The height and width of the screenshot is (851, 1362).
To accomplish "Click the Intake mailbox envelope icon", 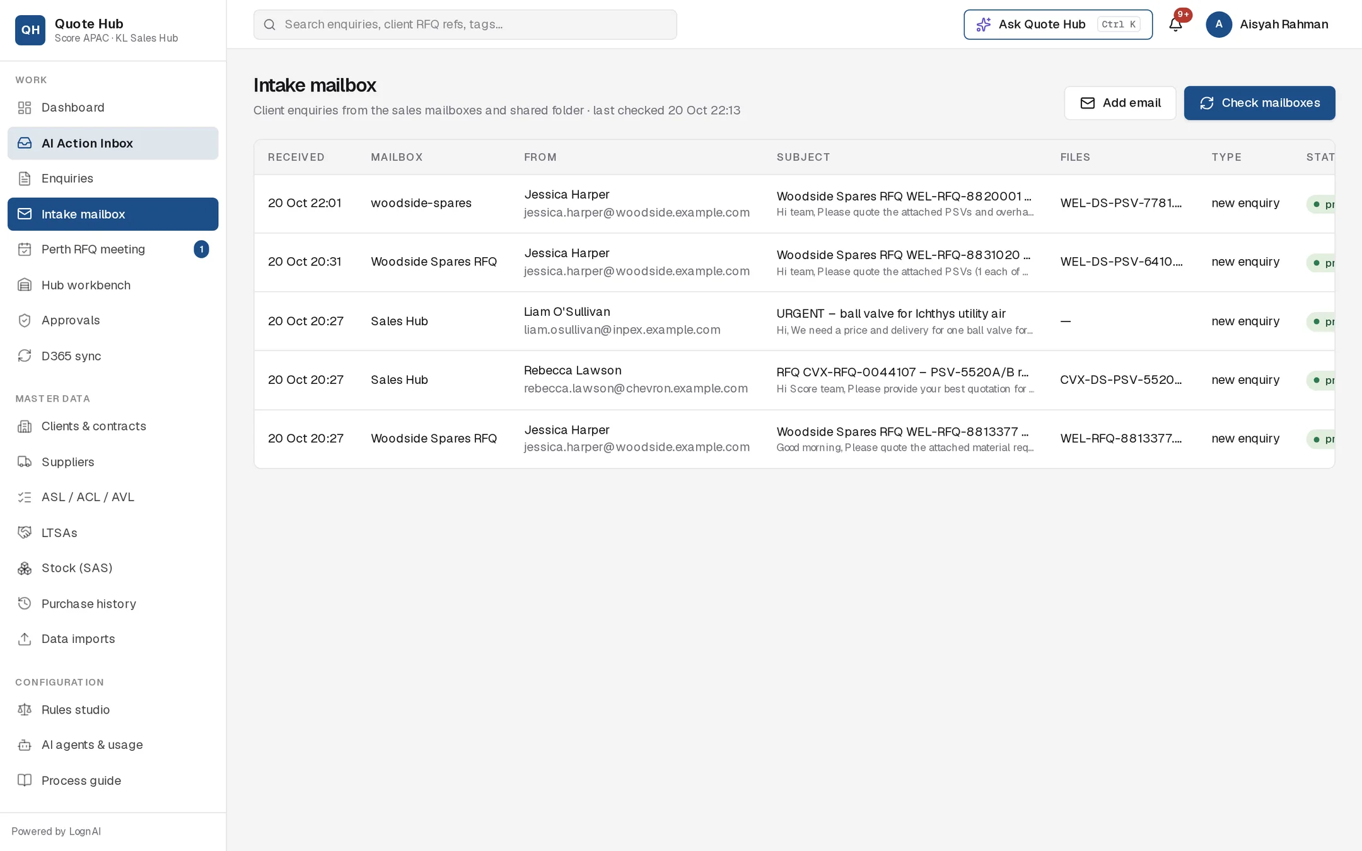I will [25, 214].
